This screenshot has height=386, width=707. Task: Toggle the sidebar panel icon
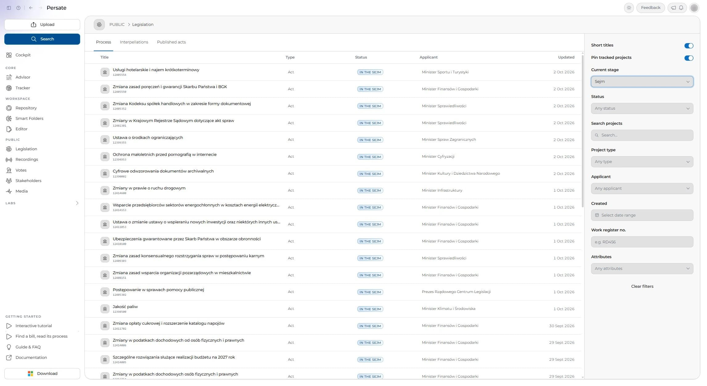pos(9,8)
